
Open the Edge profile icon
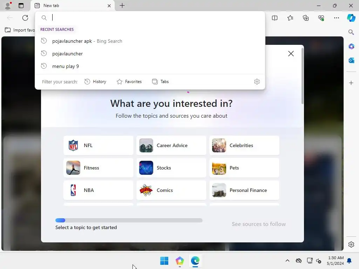point(8,6)
